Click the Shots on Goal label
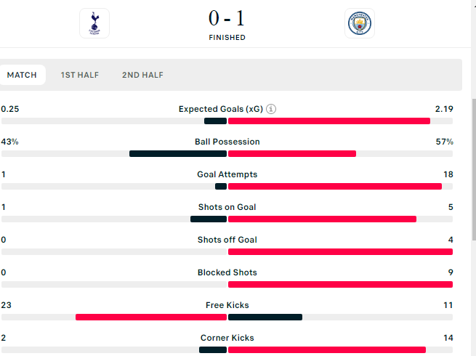The image size is (476, 356). pyautogui.click(x=227, y=207)
